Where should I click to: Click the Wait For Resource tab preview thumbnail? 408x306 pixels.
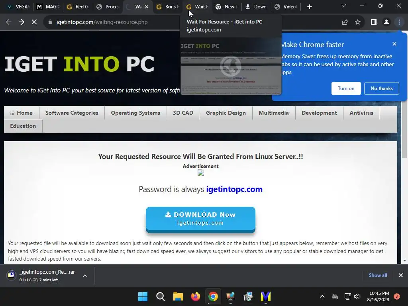pos(231,66)
